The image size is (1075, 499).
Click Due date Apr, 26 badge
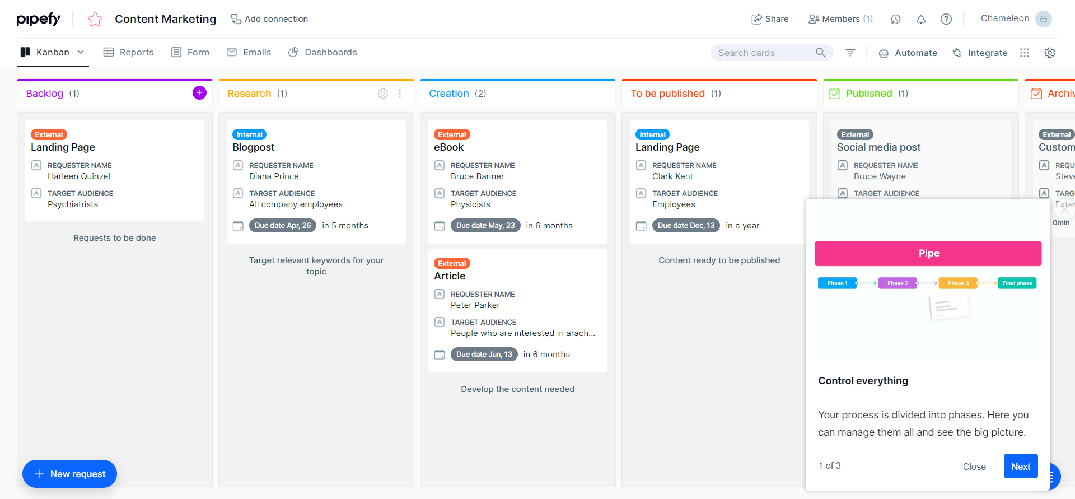283,226
